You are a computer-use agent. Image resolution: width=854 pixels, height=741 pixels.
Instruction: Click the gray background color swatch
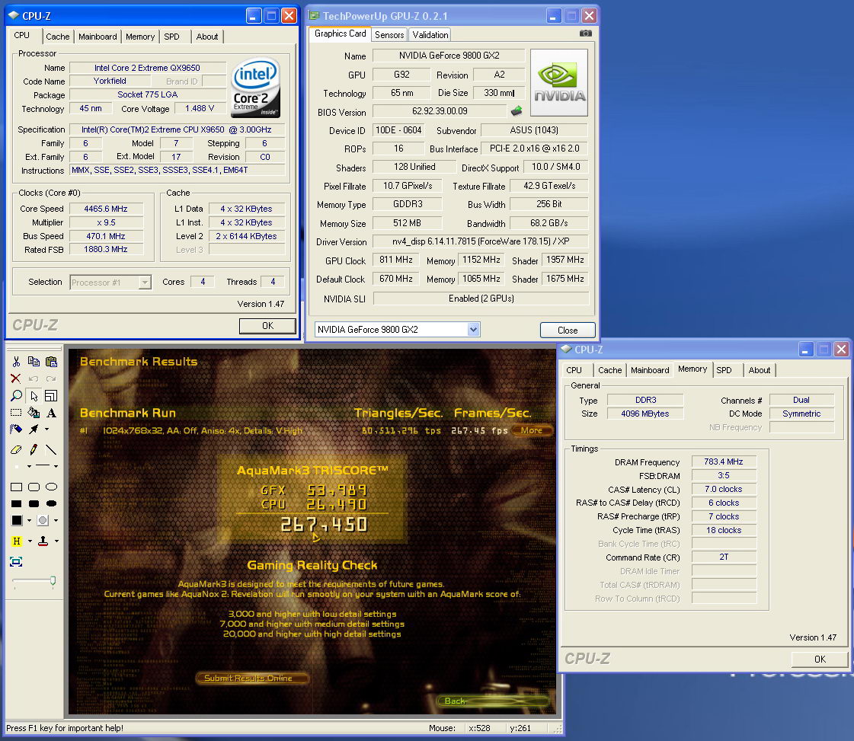[x=43, y=520]
